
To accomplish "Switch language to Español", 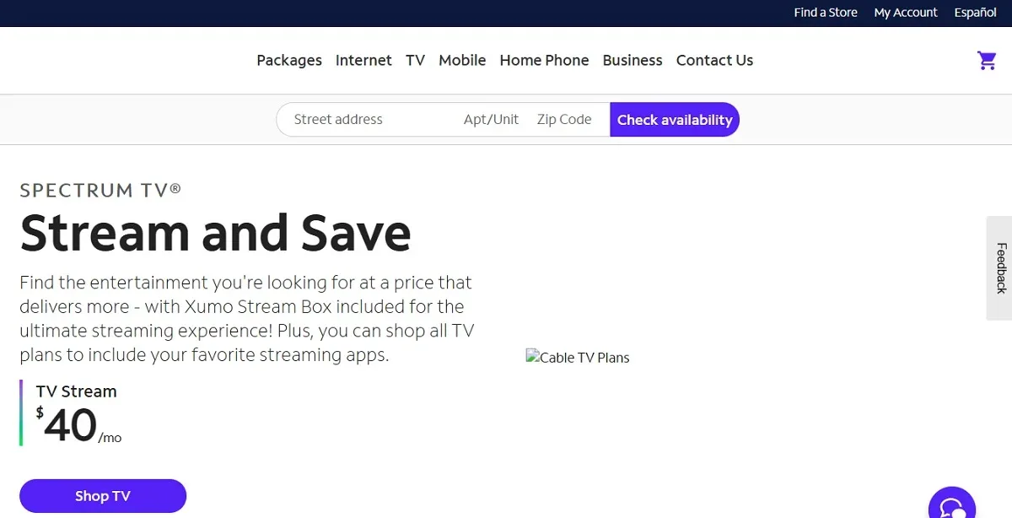I will (975, 13).
